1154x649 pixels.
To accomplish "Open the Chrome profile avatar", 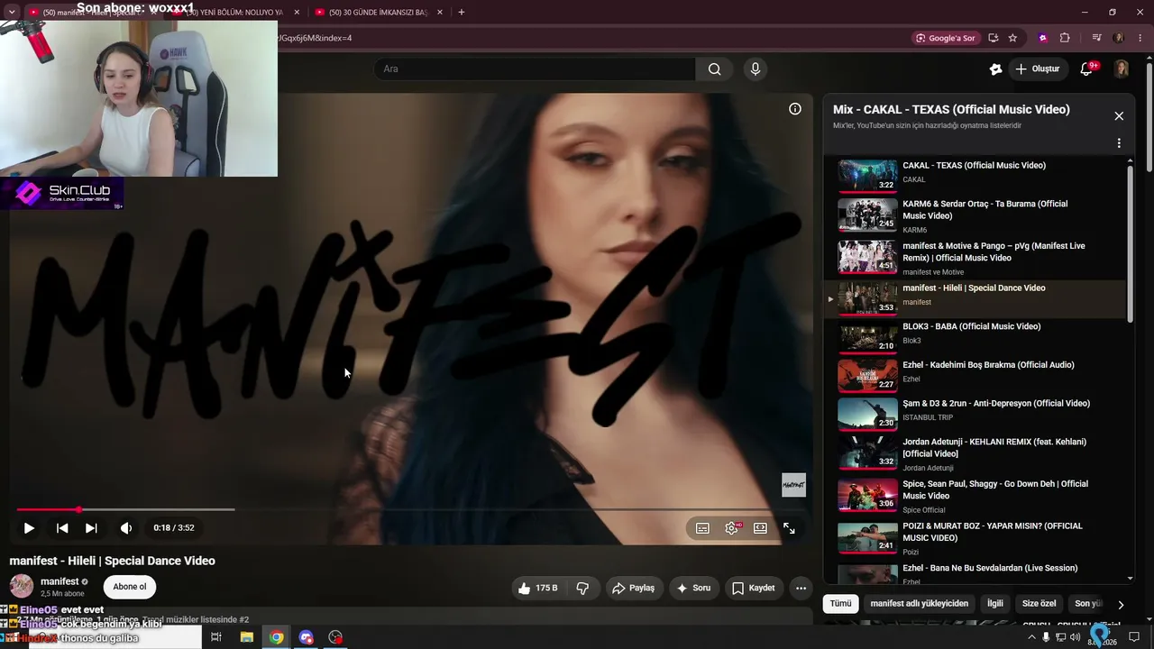I will coord(1119,38).
